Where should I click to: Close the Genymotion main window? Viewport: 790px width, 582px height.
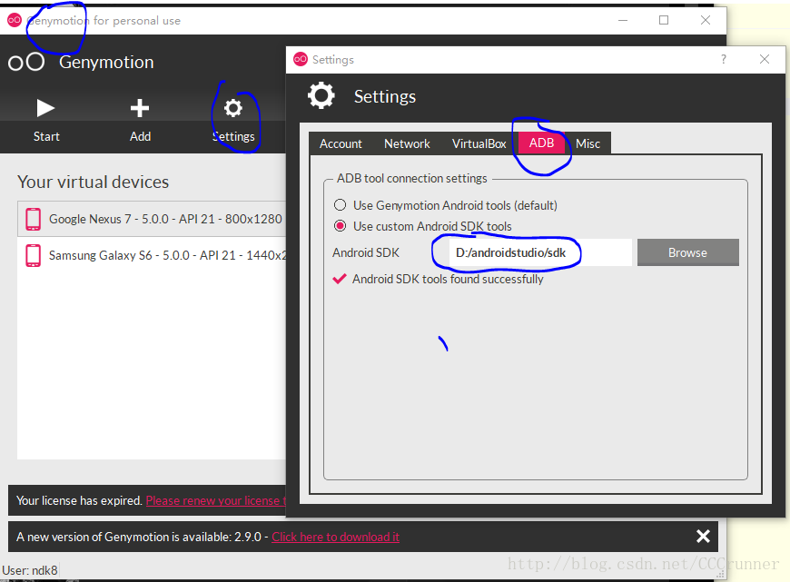coord(706,20)
